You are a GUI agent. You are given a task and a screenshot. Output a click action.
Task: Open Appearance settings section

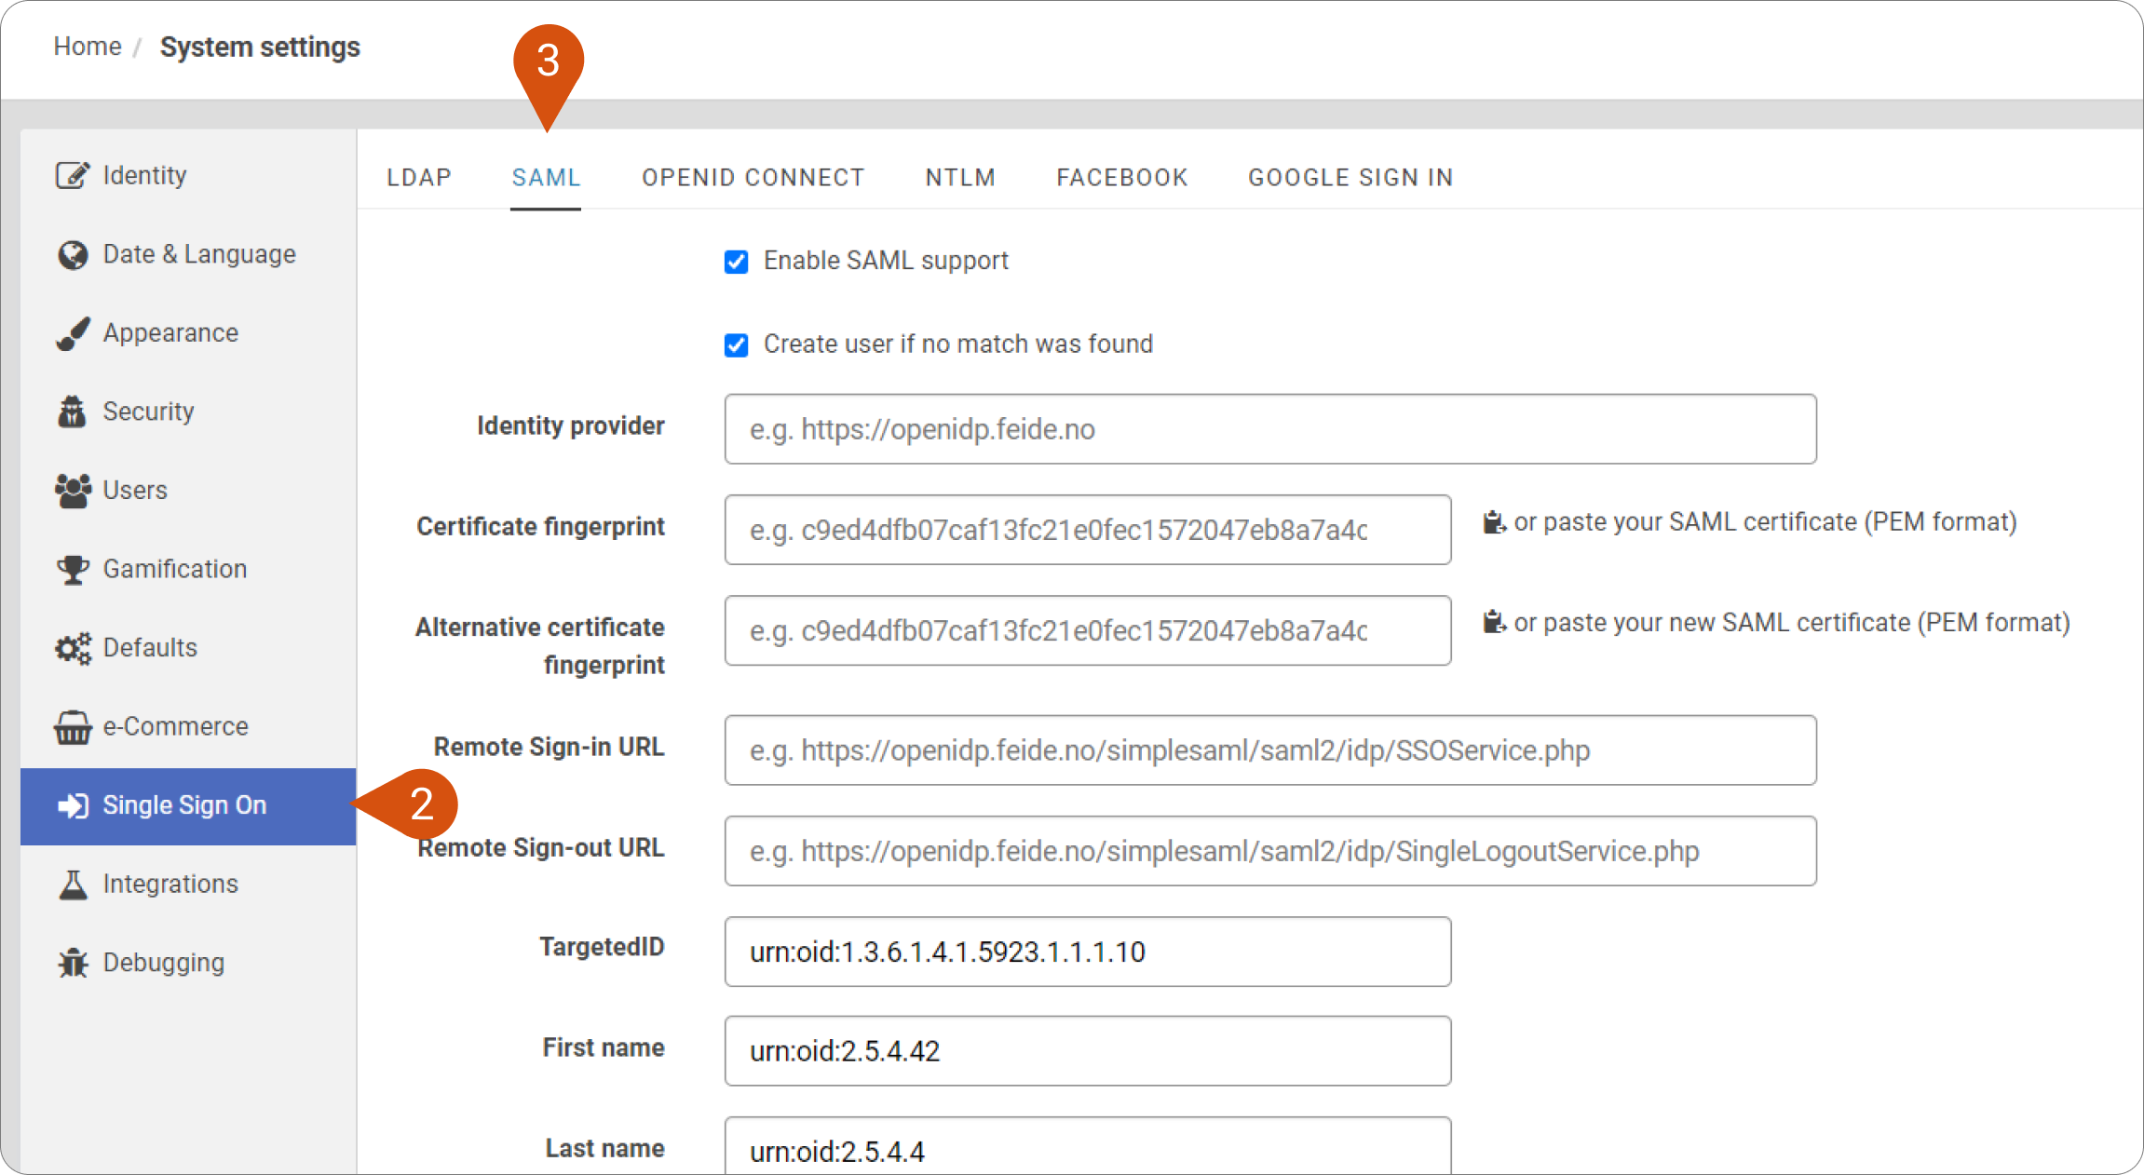[x=188, y=333]
